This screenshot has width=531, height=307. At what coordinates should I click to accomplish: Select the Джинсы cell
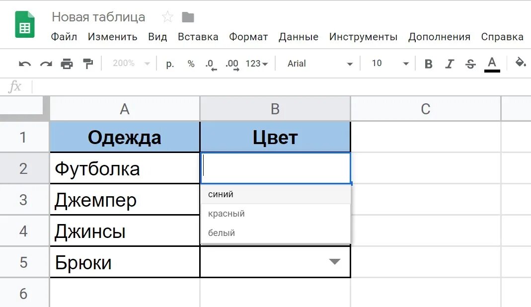[125, 231]
